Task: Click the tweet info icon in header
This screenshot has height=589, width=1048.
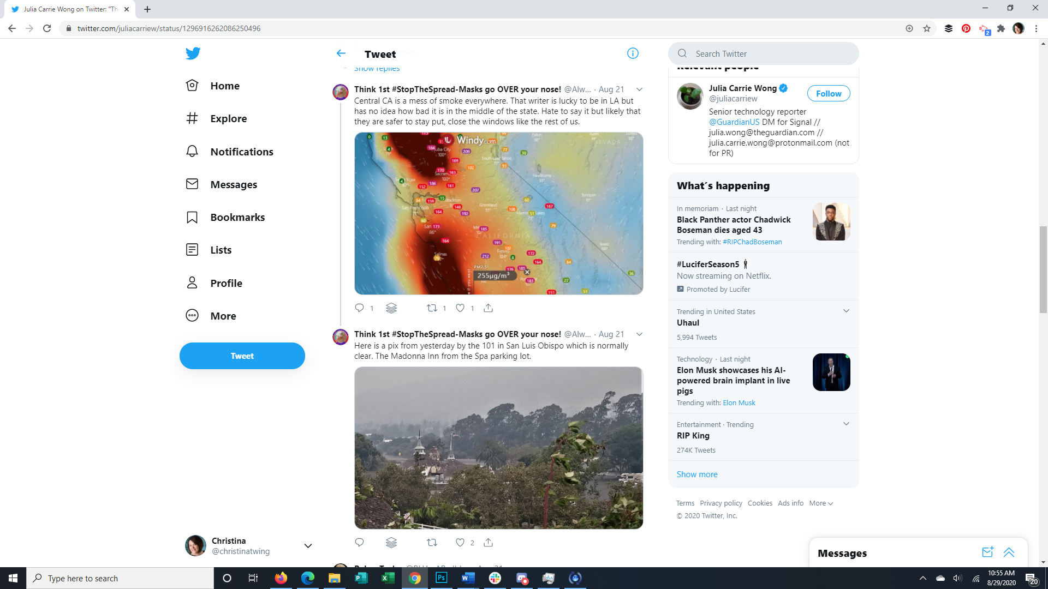Action: click(633, 53)
